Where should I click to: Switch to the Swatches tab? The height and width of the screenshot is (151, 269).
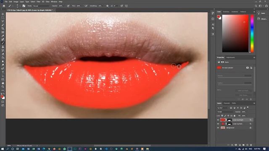[226, 12]
